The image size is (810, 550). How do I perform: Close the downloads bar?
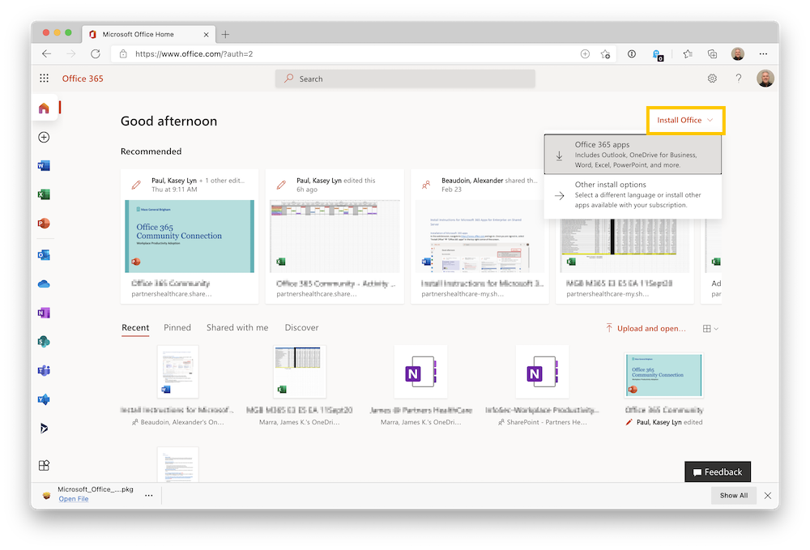point(768,495)
